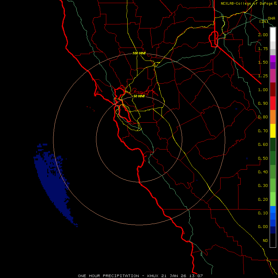The height and width of the screenshot is (278, 278).
Task: Click the 1.75 scale value
Action: (x=263, y=48)
